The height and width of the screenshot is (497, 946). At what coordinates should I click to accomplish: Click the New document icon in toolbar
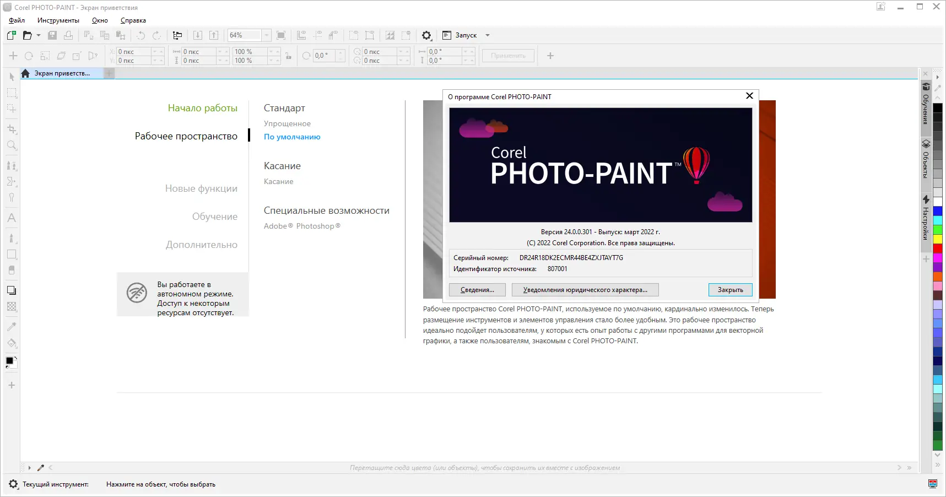(11, 35)
